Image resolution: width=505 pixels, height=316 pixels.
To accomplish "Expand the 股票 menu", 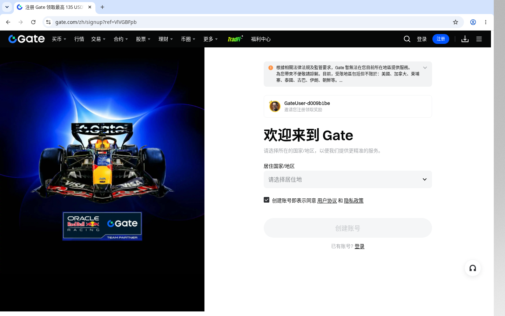I will (143, 39).
